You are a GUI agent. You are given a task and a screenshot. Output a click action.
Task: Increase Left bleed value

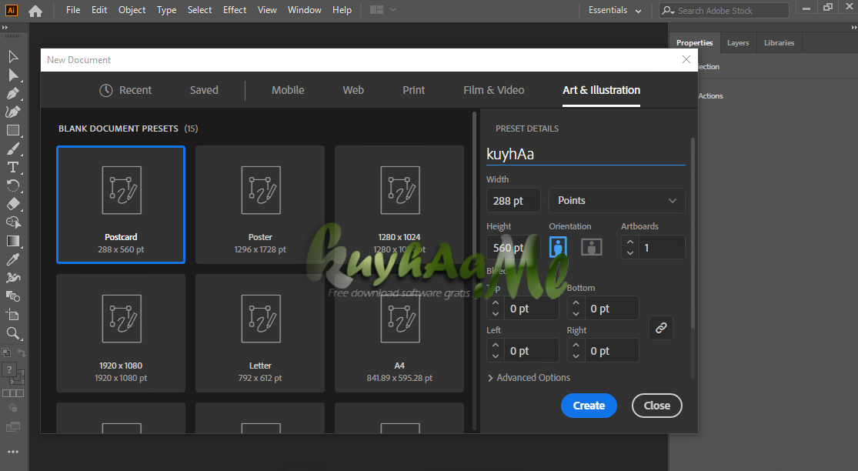496,346
